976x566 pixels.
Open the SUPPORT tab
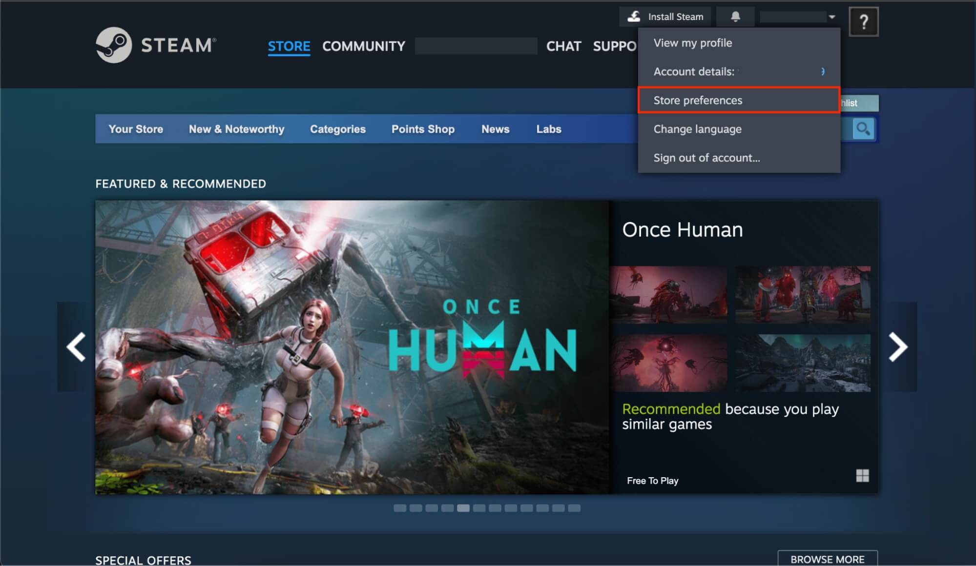tap(615, 46)
